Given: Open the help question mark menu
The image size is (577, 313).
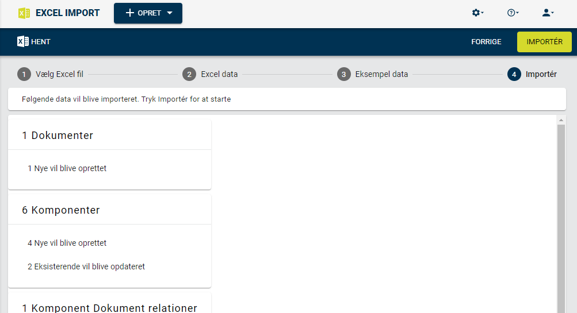Looking at the screenshot, I should [x=513, y=13].
